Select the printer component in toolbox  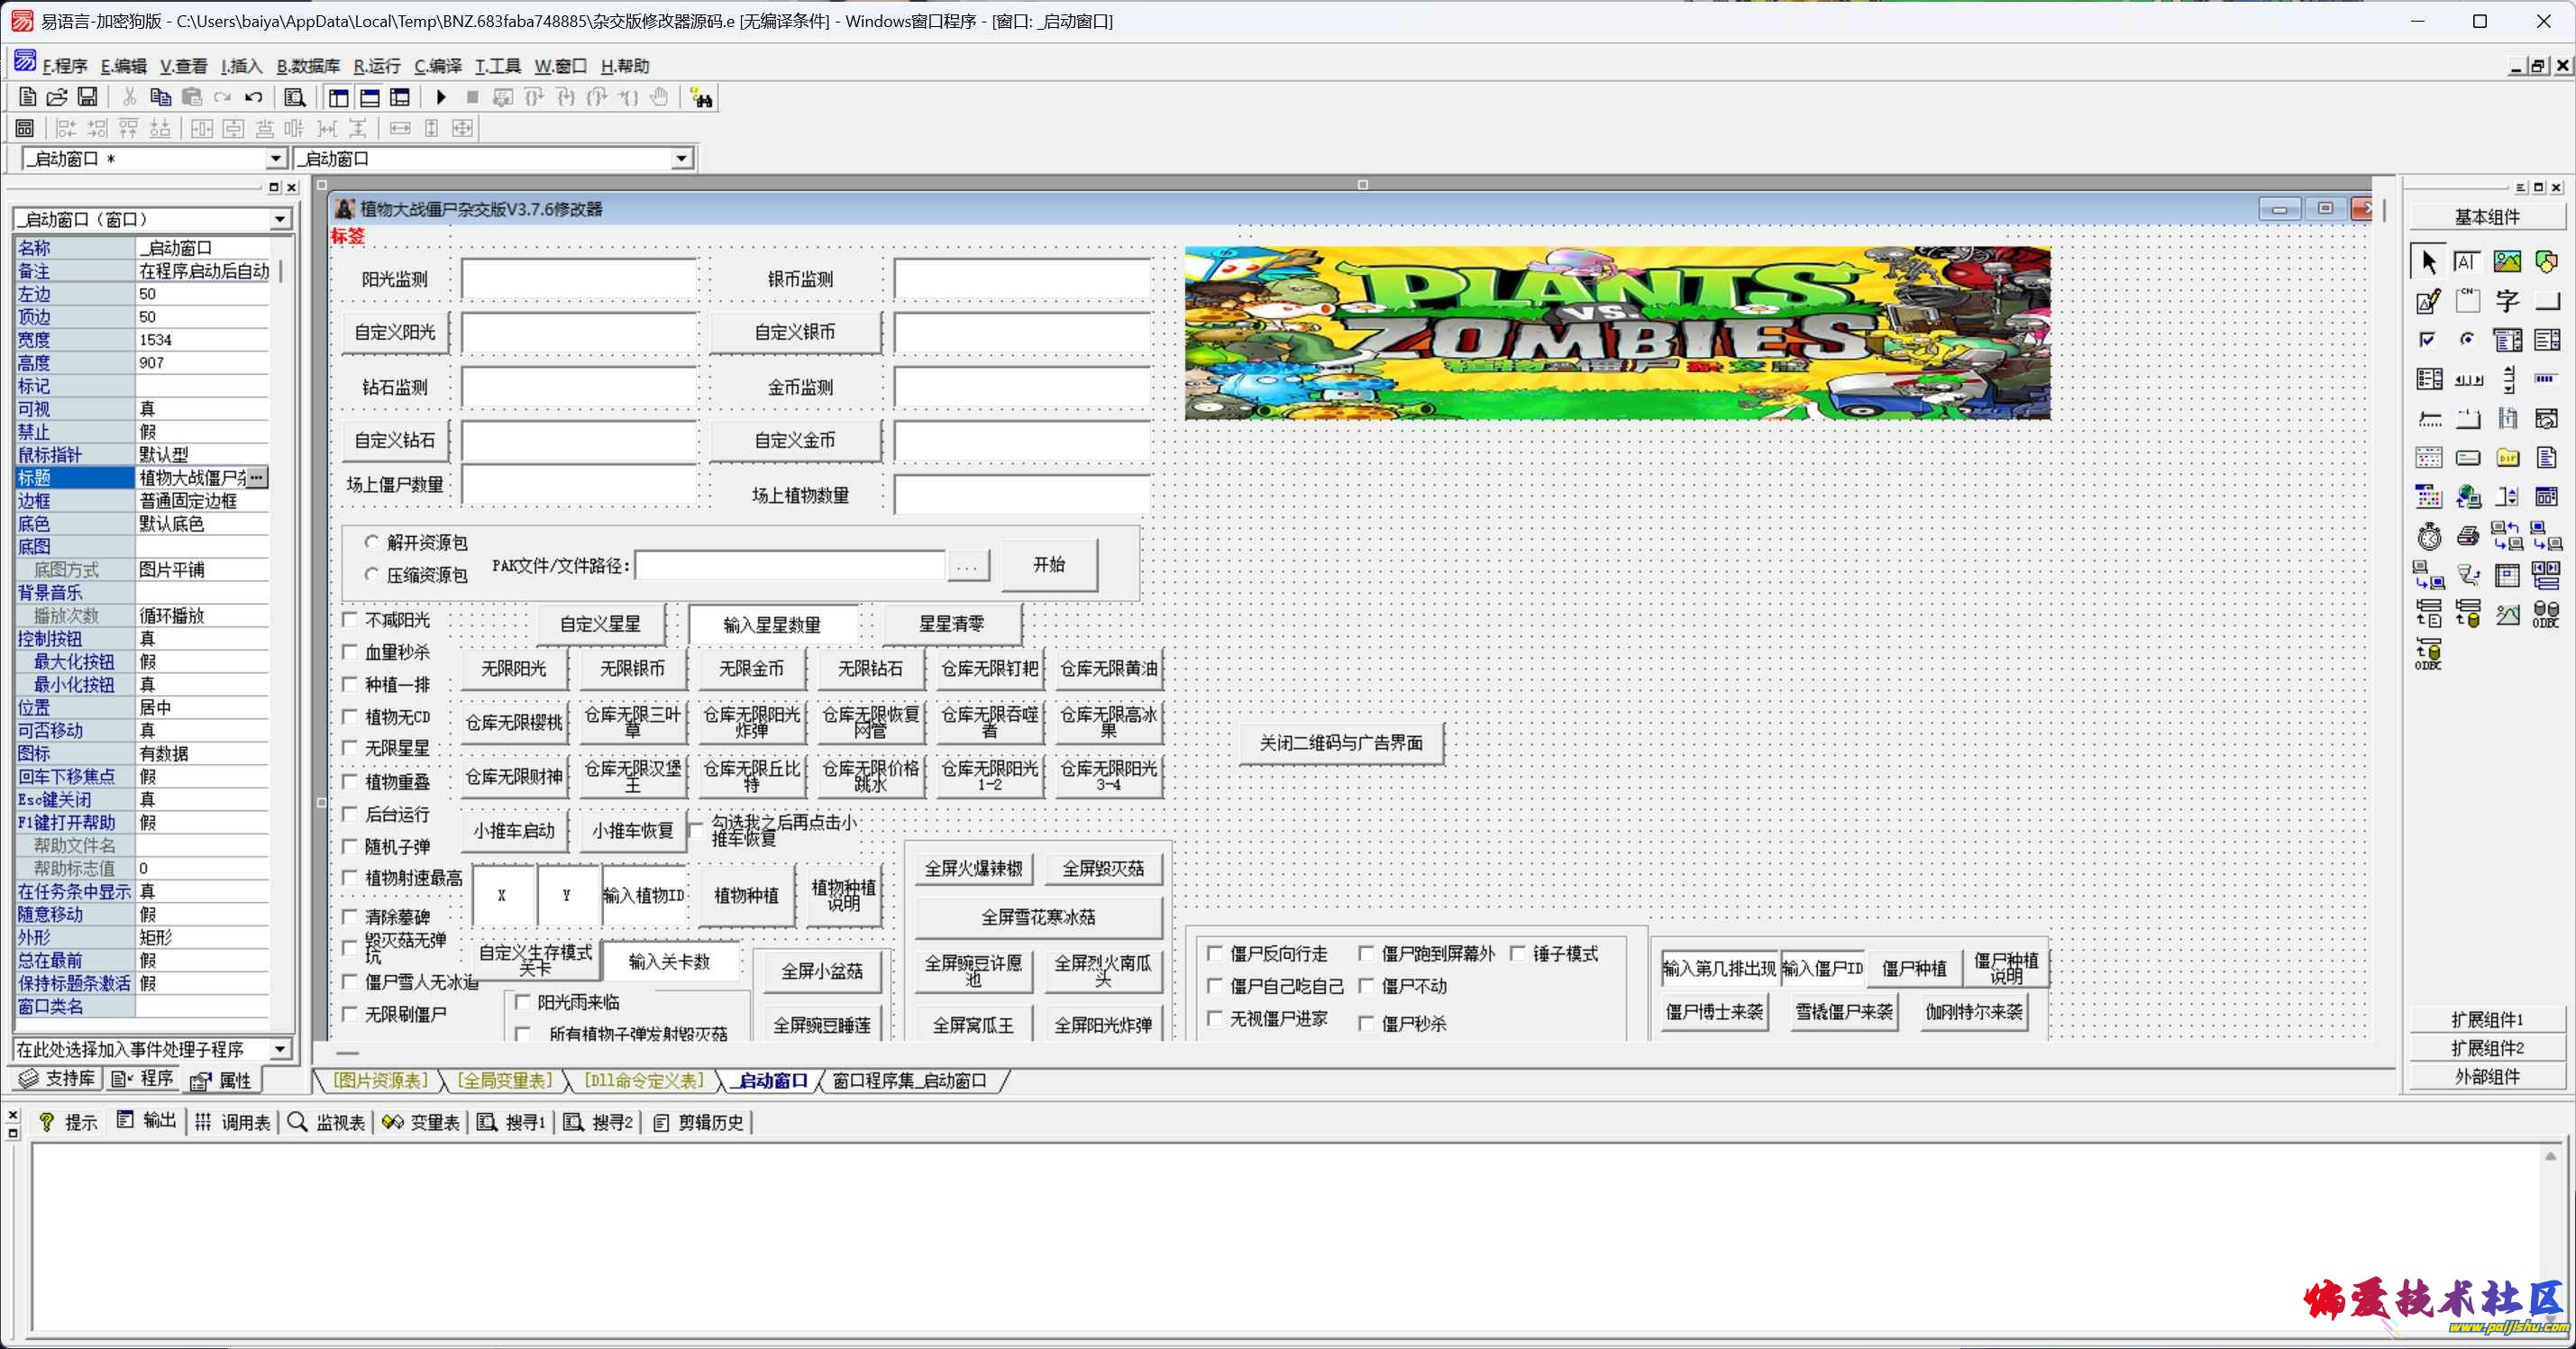[x=2468, y=537]
